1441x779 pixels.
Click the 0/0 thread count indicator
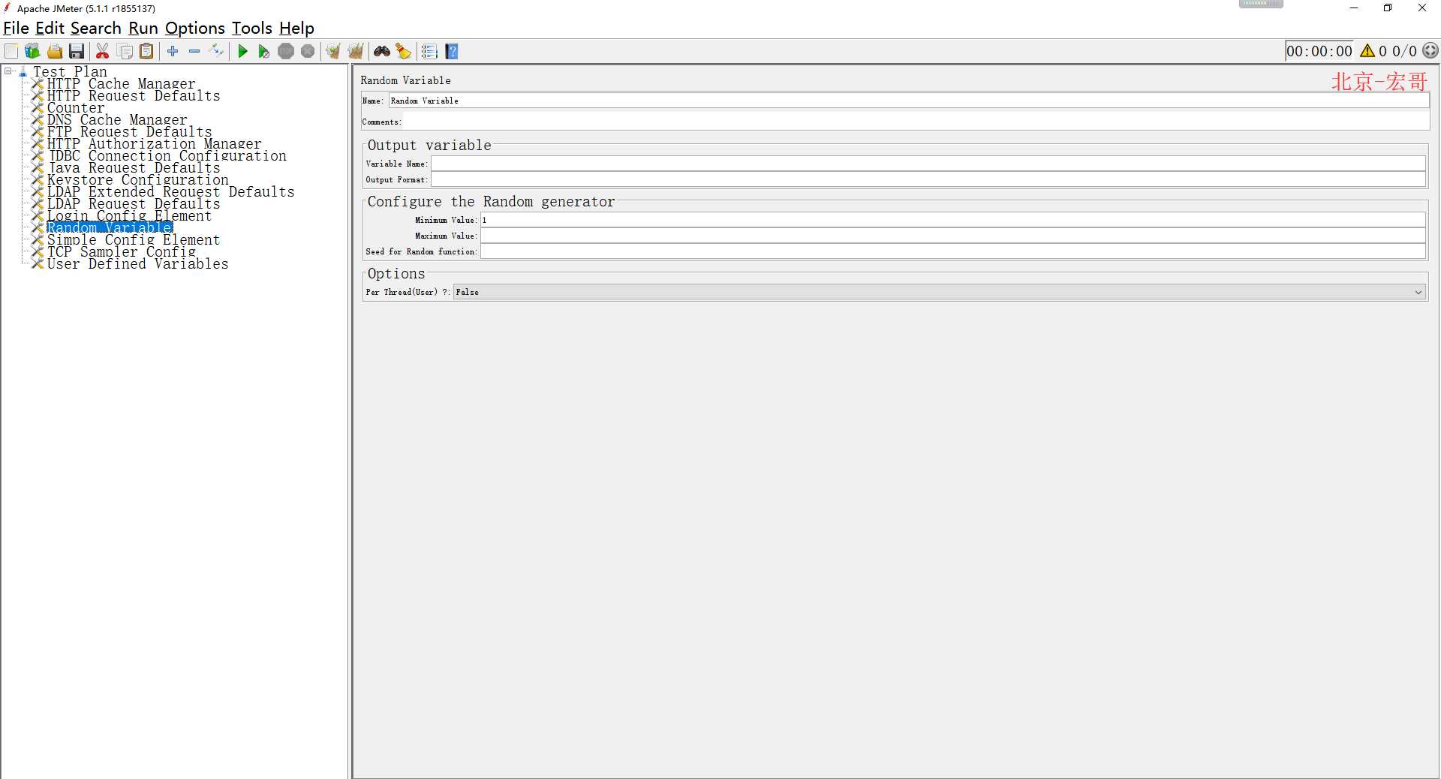(1404, 51)
